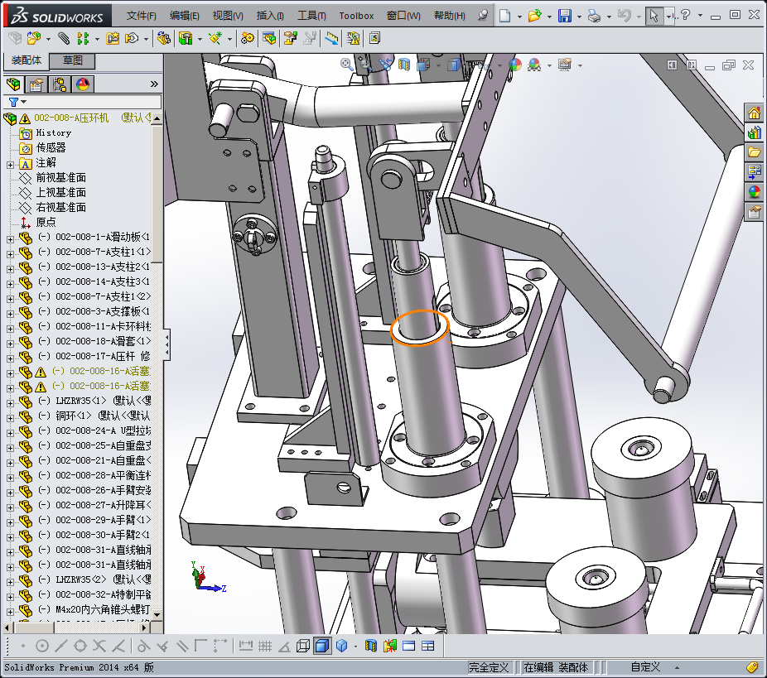Click the Save icon in the top toolbar

click(564, 16)
